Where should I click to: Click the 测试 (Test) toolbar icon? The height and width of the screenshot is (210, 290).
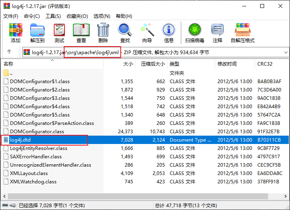[x=59, y=30]
